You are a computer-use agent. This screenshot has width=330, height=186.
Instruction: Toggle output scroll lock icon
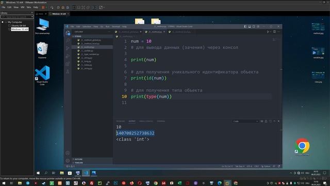point(266,121)
